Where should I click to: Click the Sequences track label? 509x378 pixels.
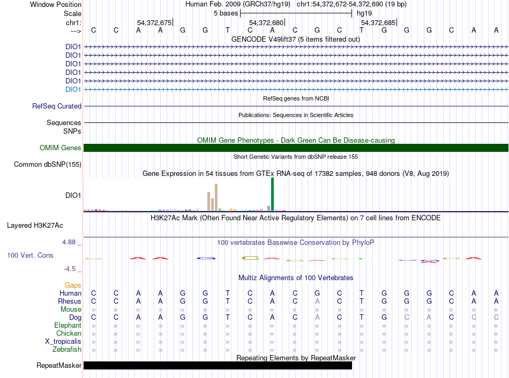pos(64,122)
